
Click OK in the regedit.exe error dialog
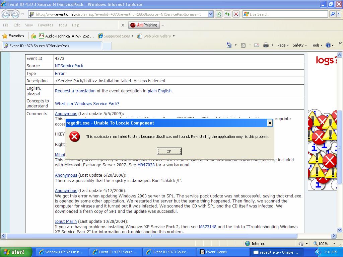click(169, 151)
